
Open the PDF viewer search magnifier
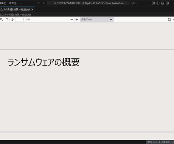pos(2,19)
